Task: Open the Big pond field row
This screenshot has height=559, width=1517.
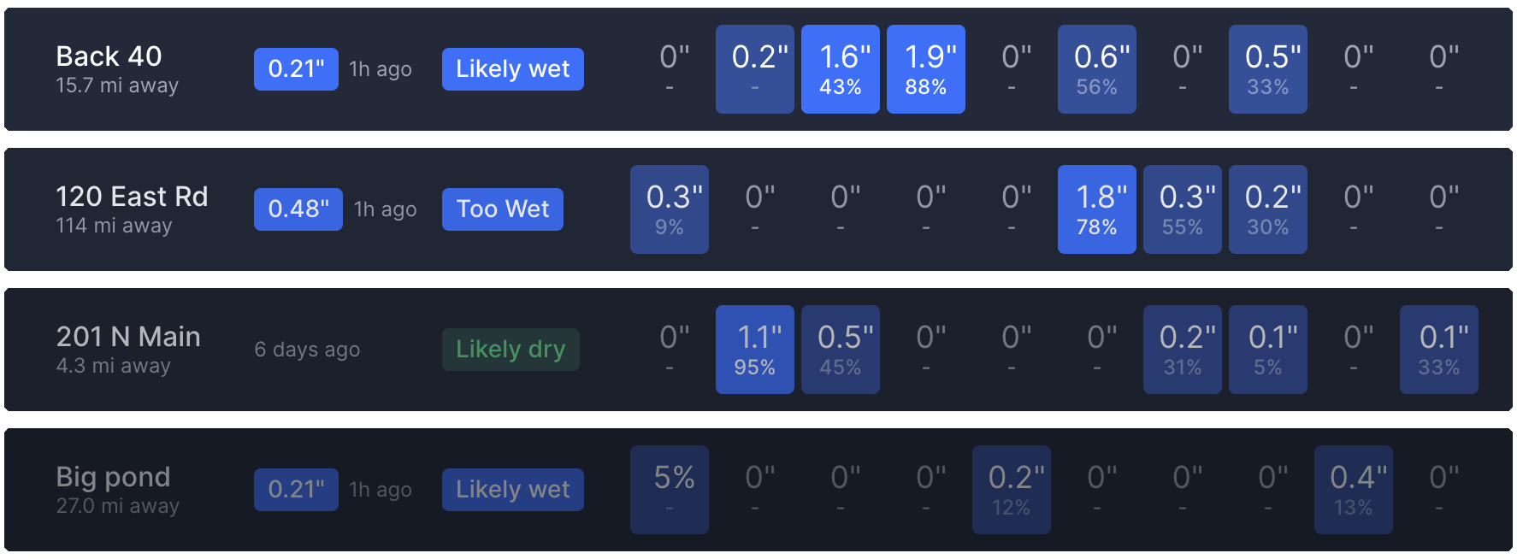Action: click(113, 477)
